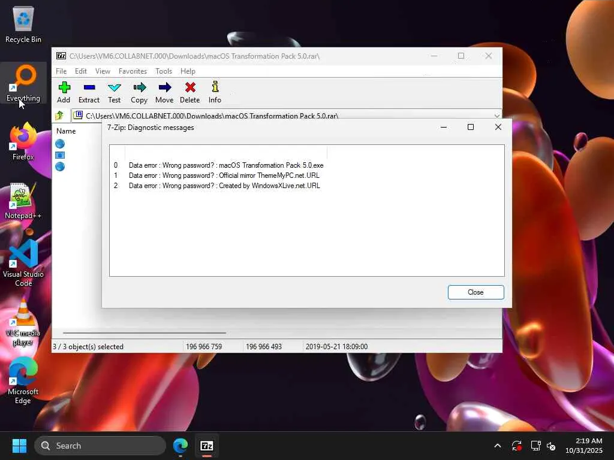Click status bar text '3 / 3 object(s) selected'
This screenshot has width=614, height=460.
[88, 347]
